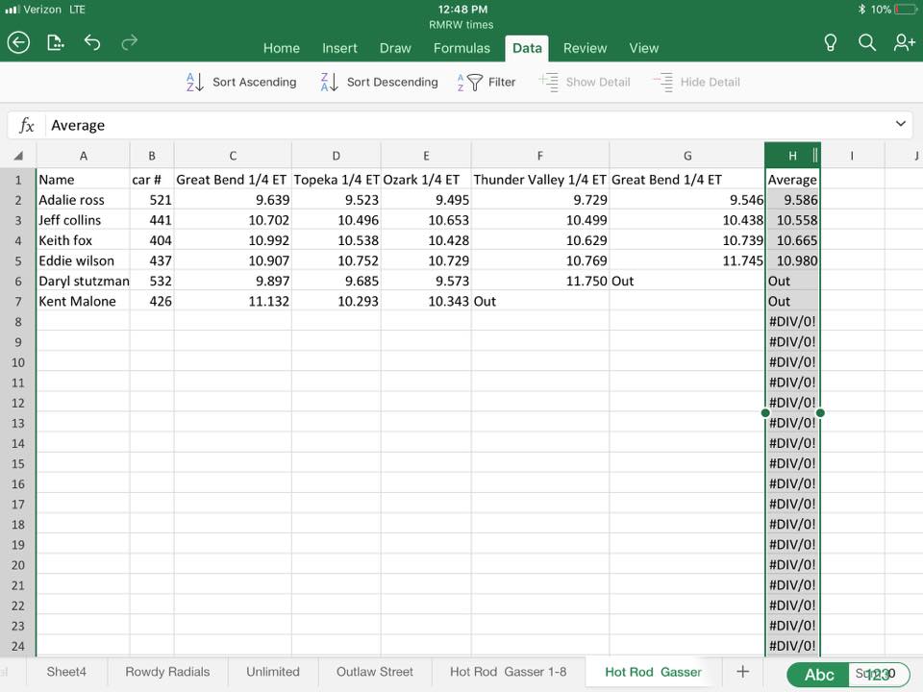Click the redo arrow icon
This screenshot has height=692, width=923.
click(129, 42)
